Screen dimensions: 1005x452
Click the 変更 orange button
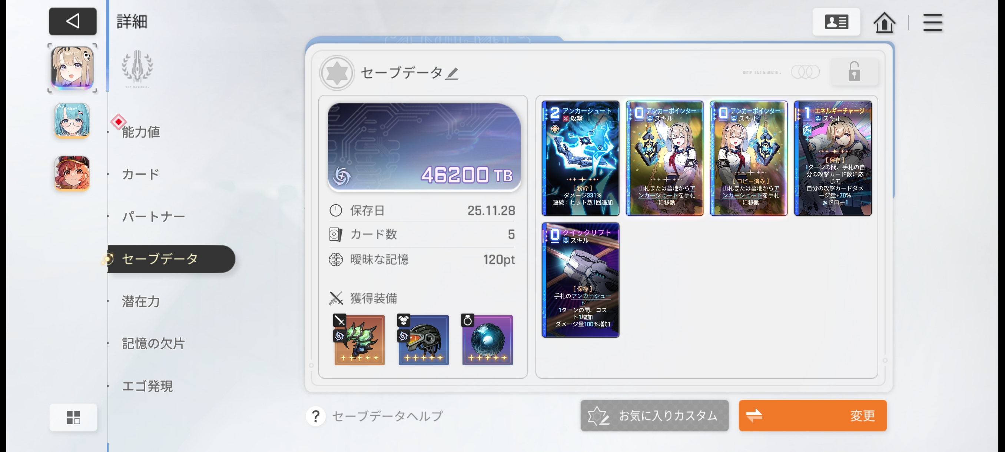pyautogui.click(x=812, y=415)
